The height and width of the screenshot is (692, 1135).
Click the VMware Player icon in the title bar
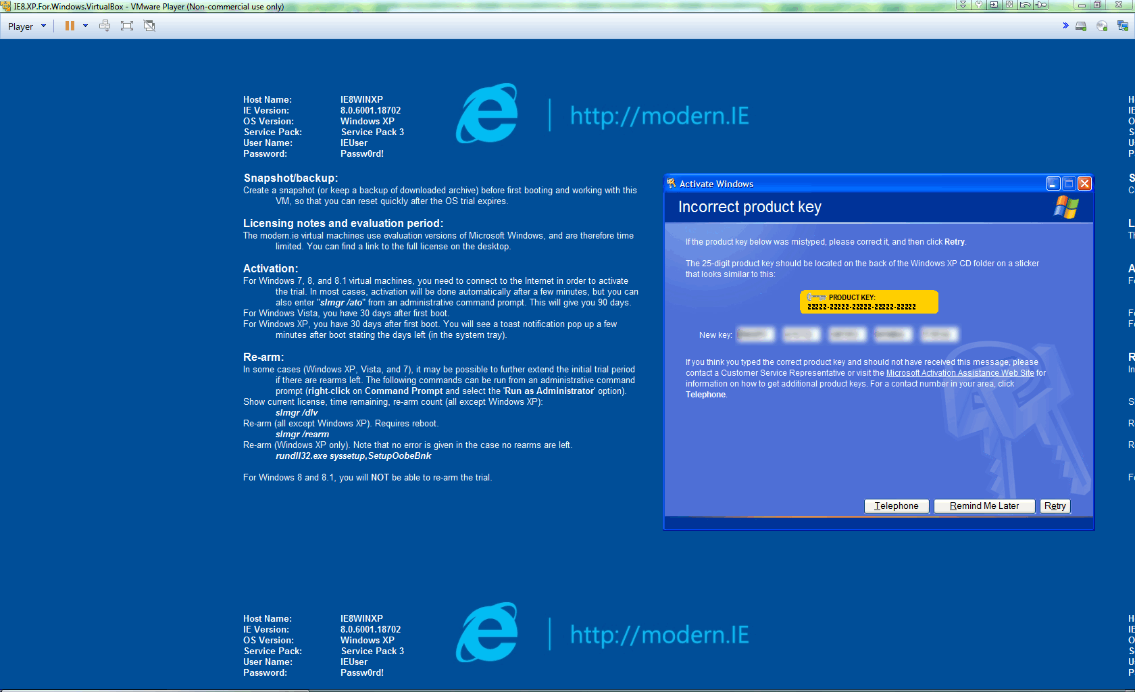5,5
